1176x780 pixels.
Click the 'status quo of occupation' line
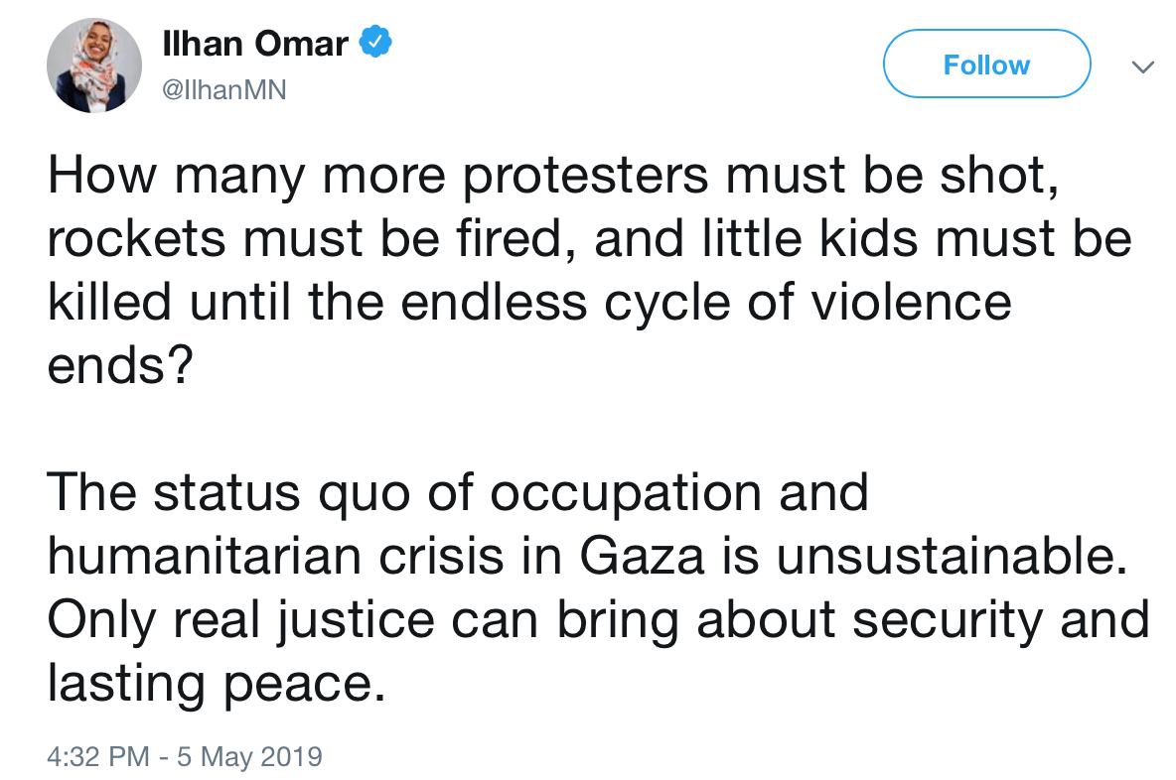pos(458,494)
